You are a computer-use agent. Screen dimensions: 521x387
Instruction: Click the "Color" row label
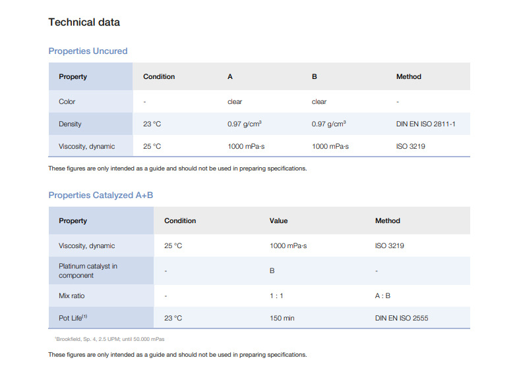pyautogui.click(x=67, y=102)
